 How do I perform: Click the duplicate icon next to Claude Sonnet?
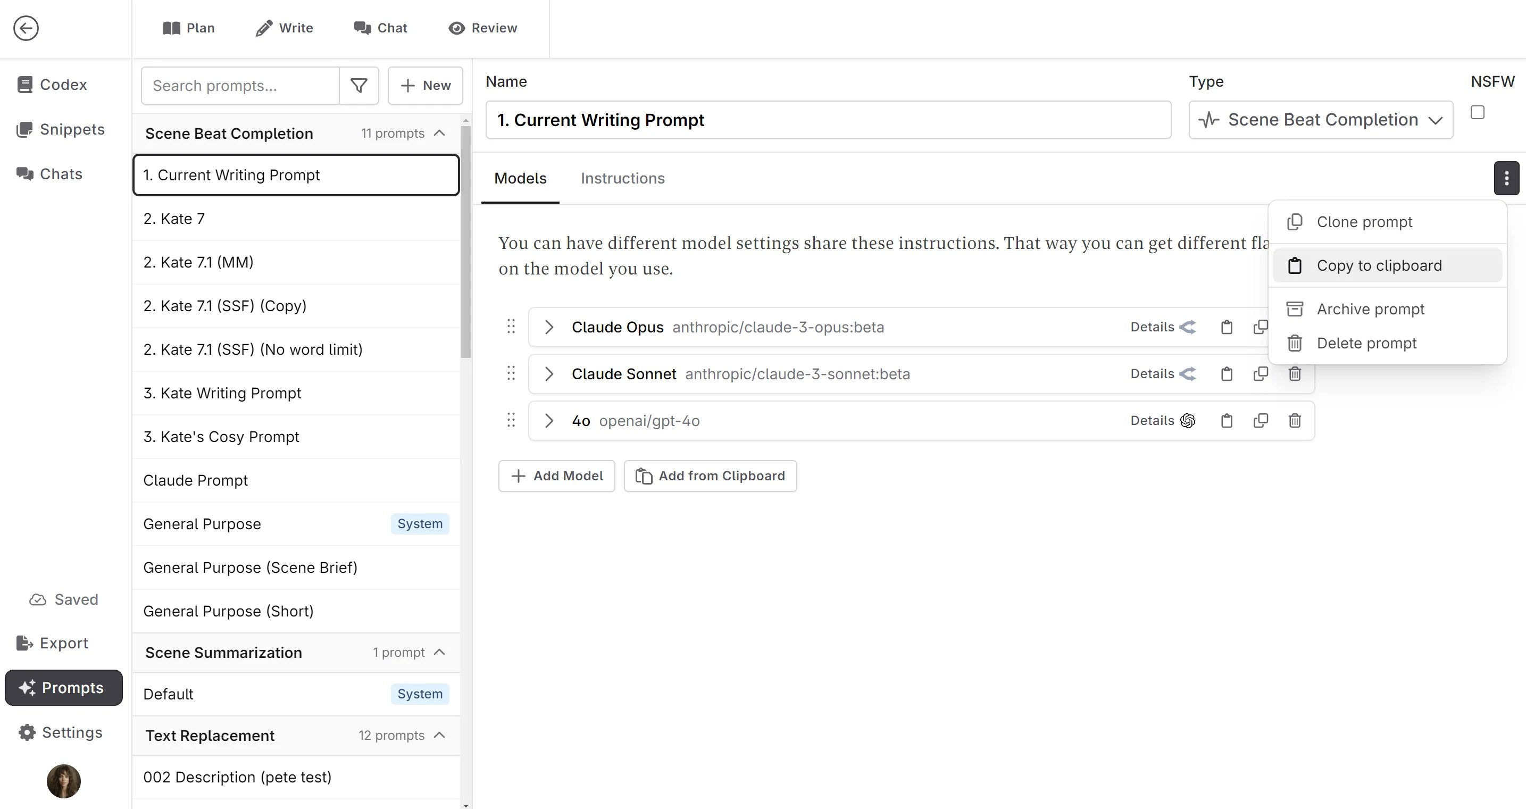[x=1261, y=373]
